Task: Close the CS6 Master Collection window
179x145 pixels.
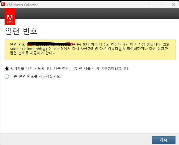Action: tap(174, 5)
